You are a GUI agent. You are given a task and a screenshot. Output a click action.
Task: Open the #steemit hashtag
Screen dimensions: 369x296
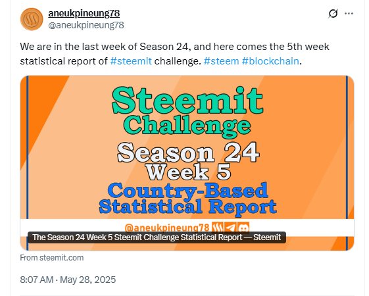click(131, 61)
